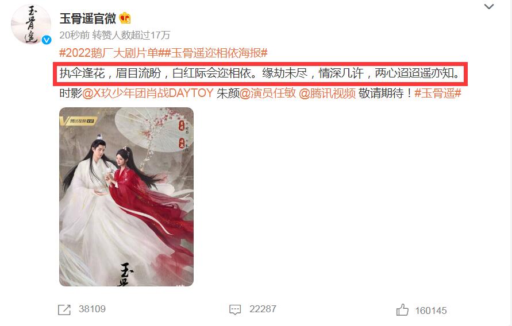
Task: Open trailing hashtag #玉骨遥#
Action: coord(437,94)
